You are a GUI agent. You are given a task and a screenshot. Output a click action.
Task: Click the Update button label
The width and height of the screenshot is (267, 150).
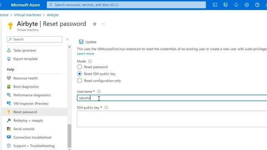pos(91,42)
